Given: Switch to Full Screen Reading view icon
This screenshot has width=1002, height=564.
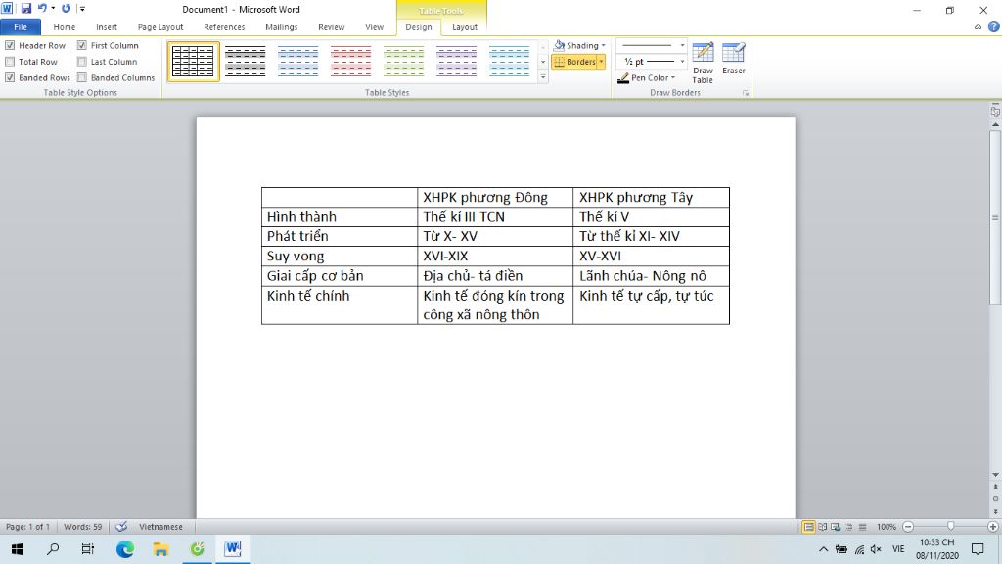Looking at the screenshot, I should (x=822, y=527).
